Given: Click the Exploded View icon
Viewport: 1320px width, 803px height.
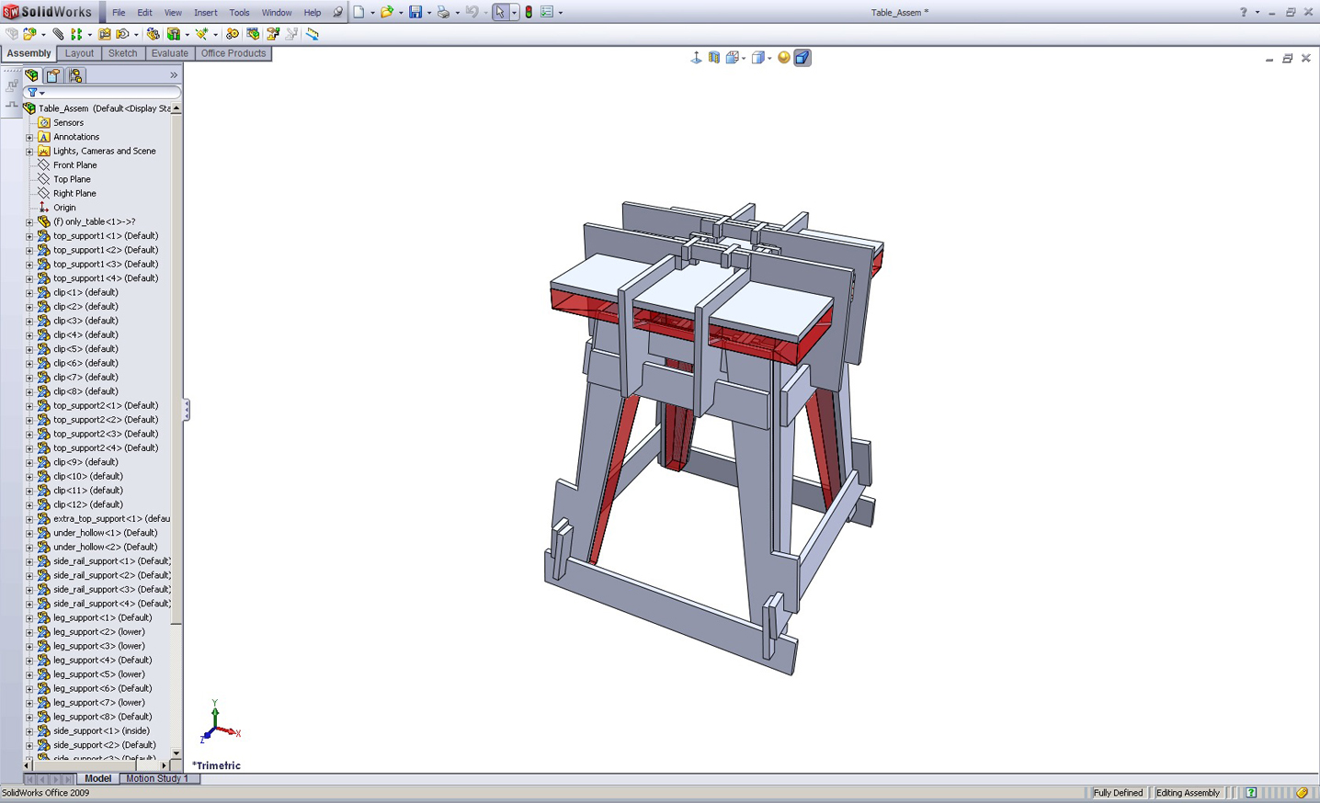Looking at the screenshot, I should pos(273,34).
